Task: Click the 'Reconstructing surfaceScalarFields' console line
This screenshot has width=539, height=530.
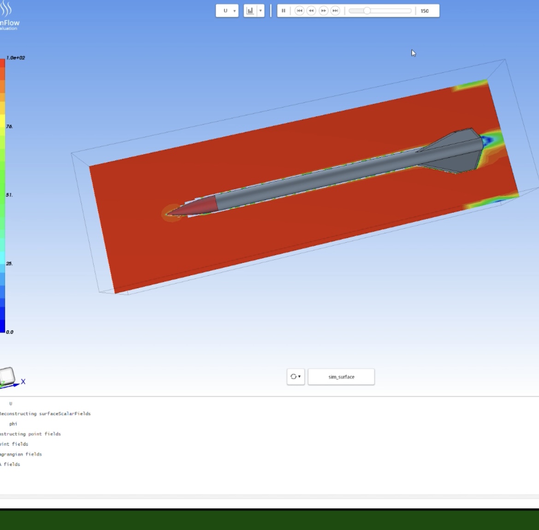Action: click(x=45, y=414)
